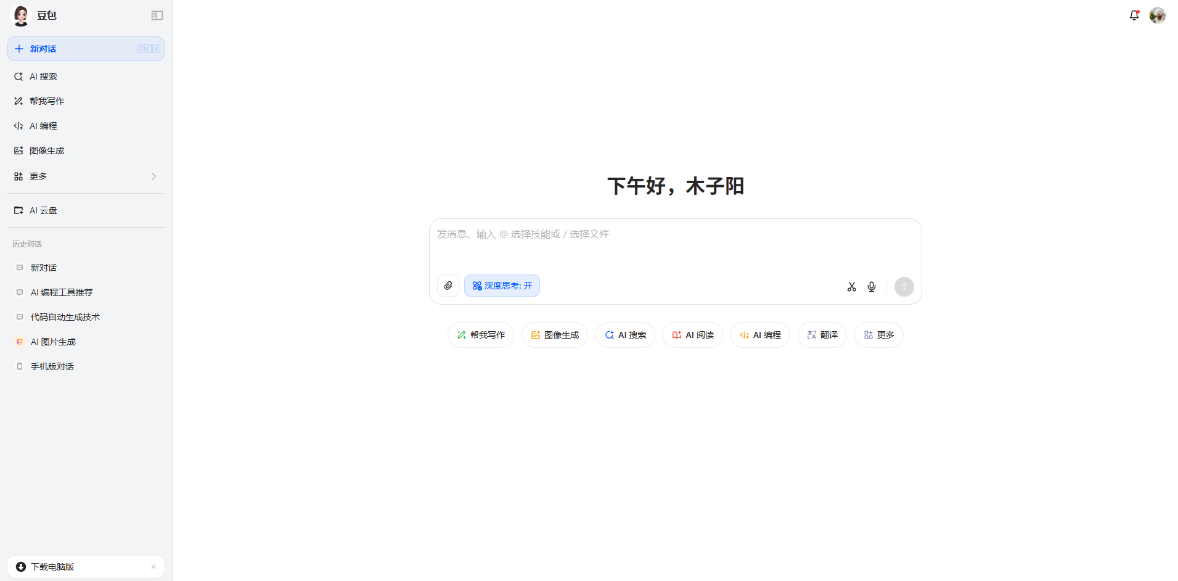Click the Doubao avatar logo

point(21,15)
